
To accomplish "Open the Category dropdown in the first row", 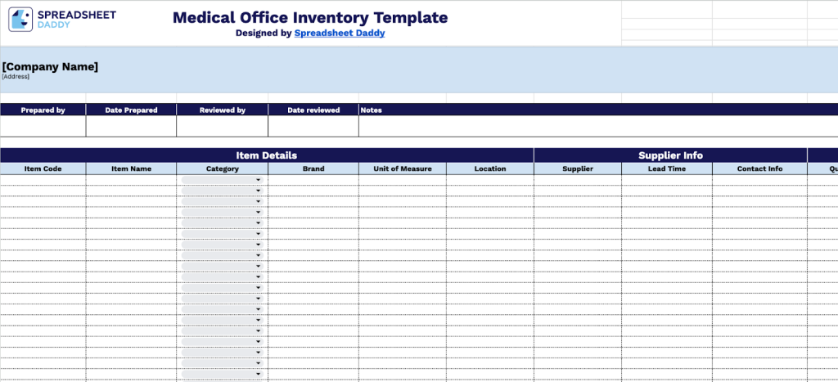I will coord(259,180).
